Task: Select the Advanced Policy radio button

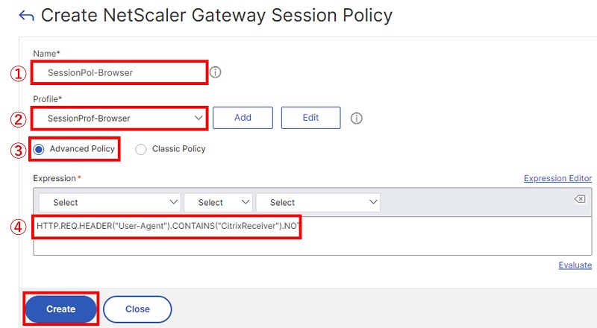Action: click(39, 149)
